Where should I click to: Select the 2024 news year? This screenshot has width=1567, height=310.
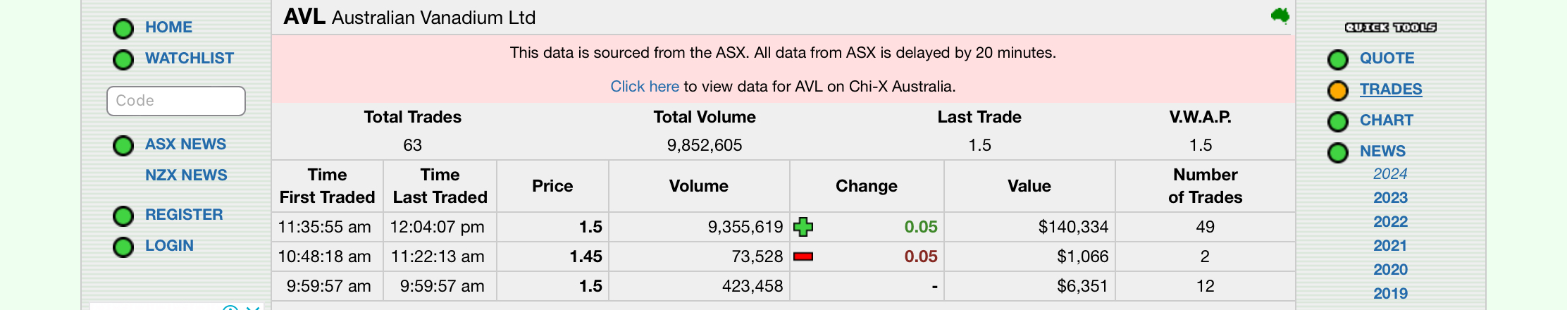click(1390, 174)
